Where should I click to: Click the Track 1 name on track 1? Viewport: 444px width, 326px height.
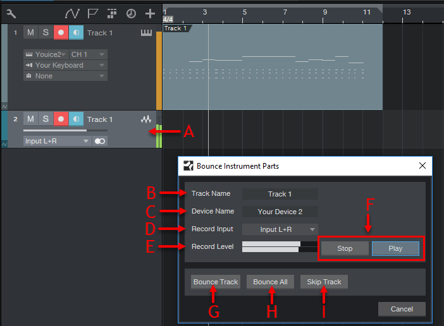click(100, 33)
